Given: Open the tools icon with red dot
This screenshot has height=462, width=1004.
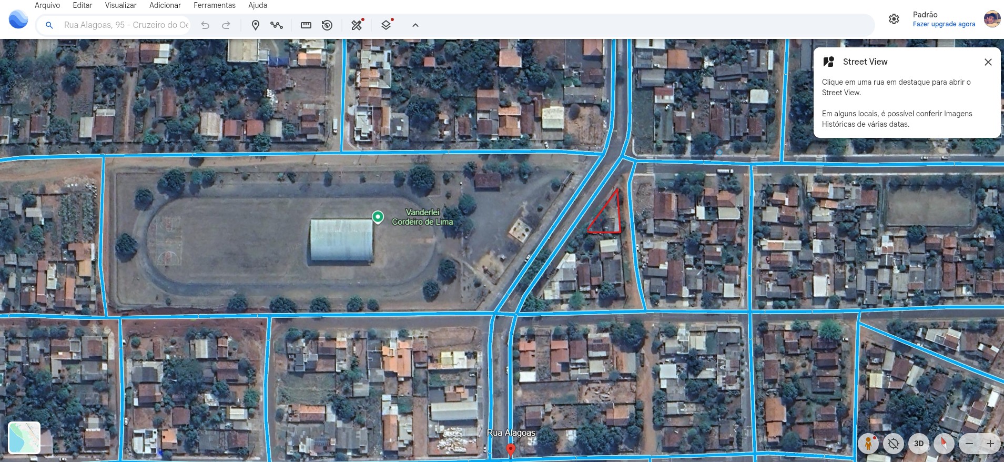Looking at the screenshot, I should 357,25.
